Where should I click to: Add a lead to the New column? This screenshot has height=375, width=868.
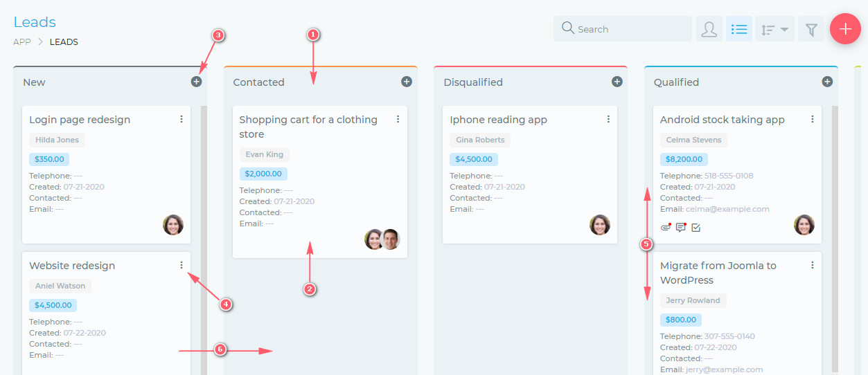point(196,82)
